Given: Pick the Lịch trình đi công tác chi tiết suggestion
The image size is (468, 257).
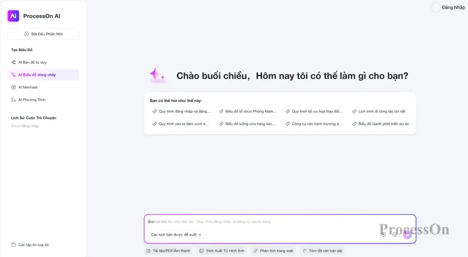Looking at the screenshot, I should pos(379,111).
